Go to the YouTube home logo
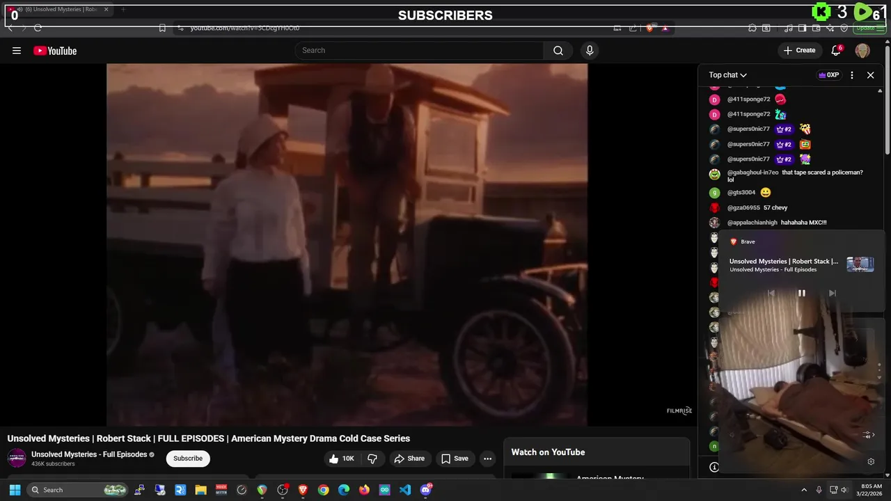Screen dimensions: 891x501 coord(55,51)
